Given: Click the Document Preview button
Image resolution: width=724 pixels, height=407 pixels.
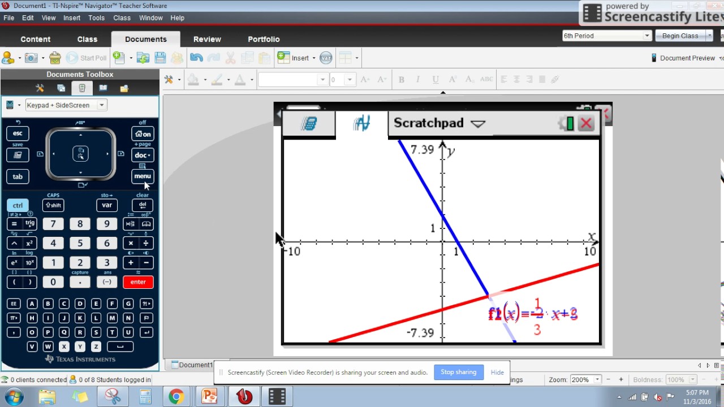Looking at the screenshot, I should [x=683, y=58].
